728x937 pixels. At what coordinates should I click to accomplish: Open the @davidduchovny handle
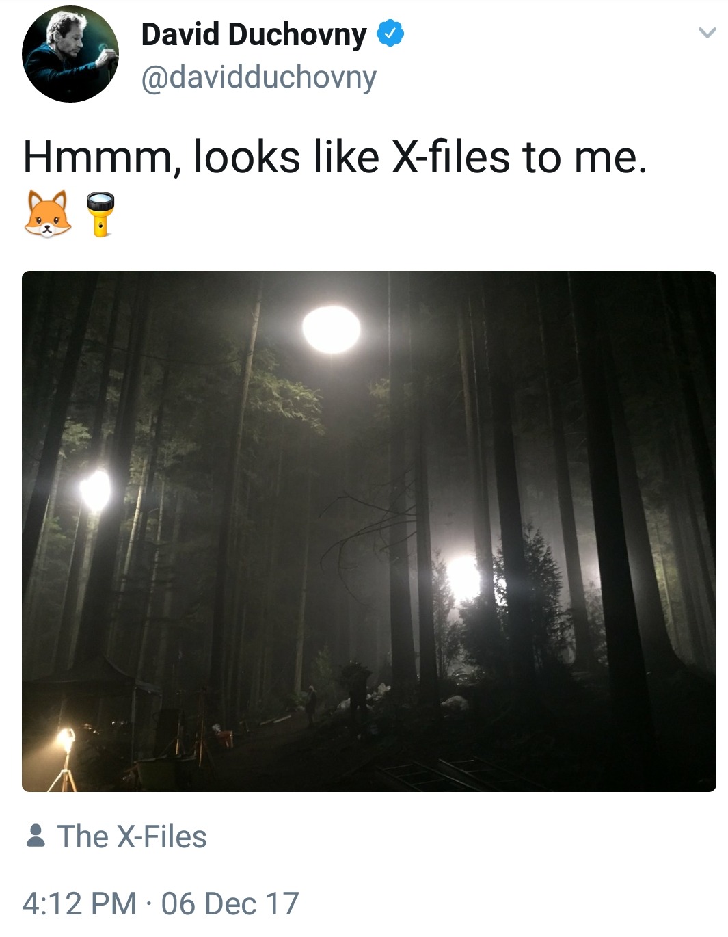tap(258, 77)
